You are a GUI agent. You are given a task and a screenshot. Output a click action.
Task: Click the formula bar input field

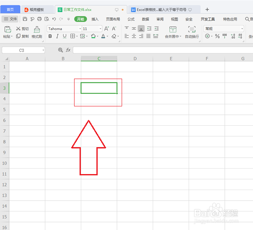[x=163, y=50]
